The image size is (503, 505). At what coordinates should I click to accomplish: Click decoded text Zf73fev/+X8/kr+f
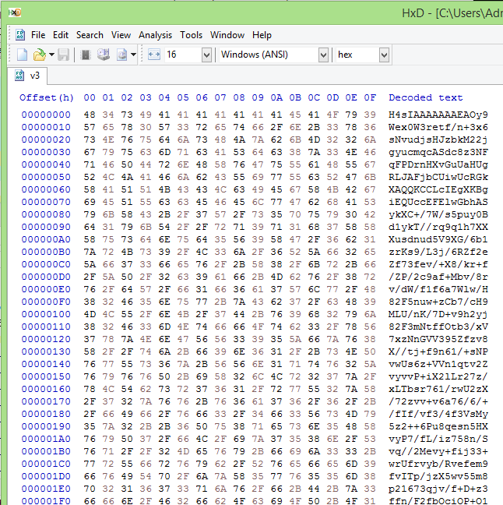click(x=438, y=265)
